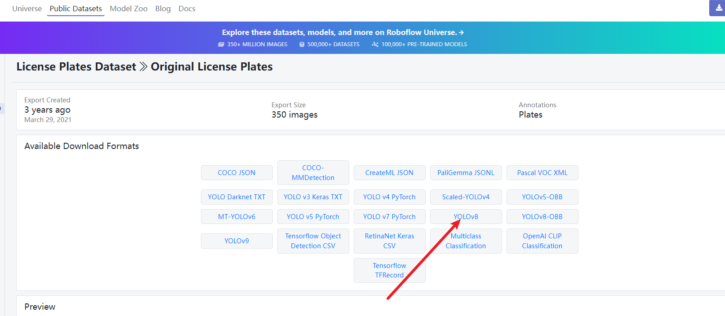The width and height of the screenshot is (725, 316).
Task: Click the '100,000+ PRE-TRAINED MODELS' banner text
Action: click(424, 44)
